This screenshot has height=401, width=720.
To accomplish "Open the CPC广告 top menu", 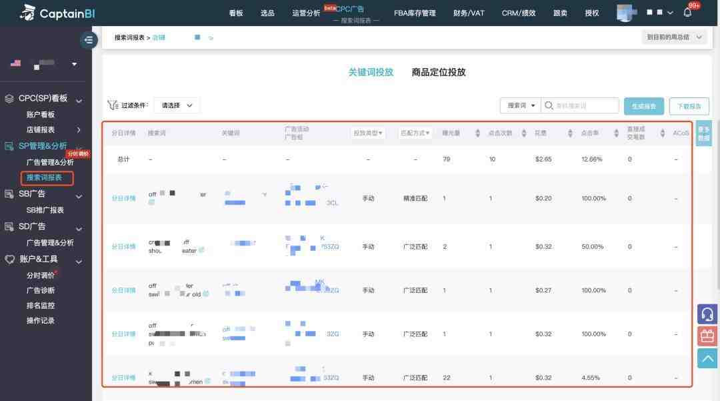I will (349, 9).
